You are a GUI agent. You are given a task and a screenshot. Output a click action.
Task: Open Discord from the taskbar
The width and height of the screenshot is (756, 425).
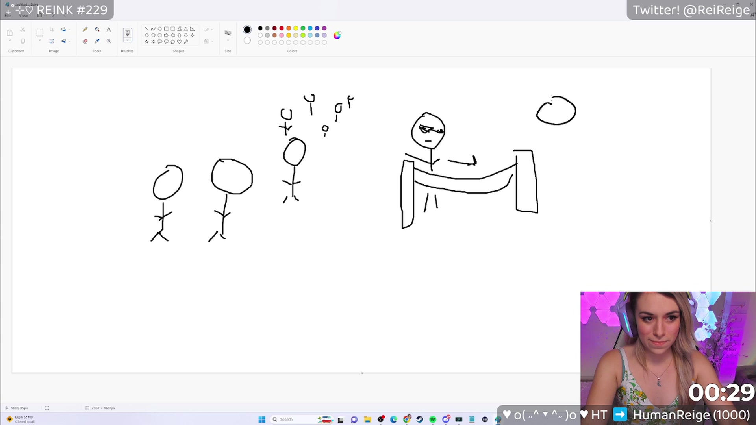click(446, 419)
